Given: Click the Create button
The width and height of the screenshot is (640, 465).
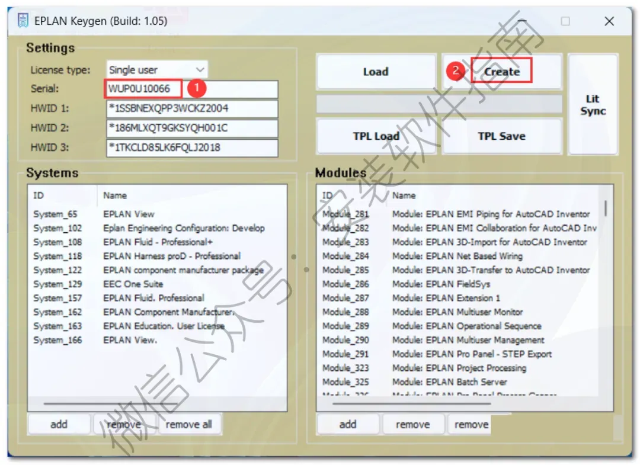Looking at the screenshot, I should tap(502, 72).
